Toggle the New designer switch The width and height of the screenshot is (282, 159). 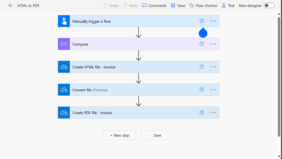coord(269,5)
